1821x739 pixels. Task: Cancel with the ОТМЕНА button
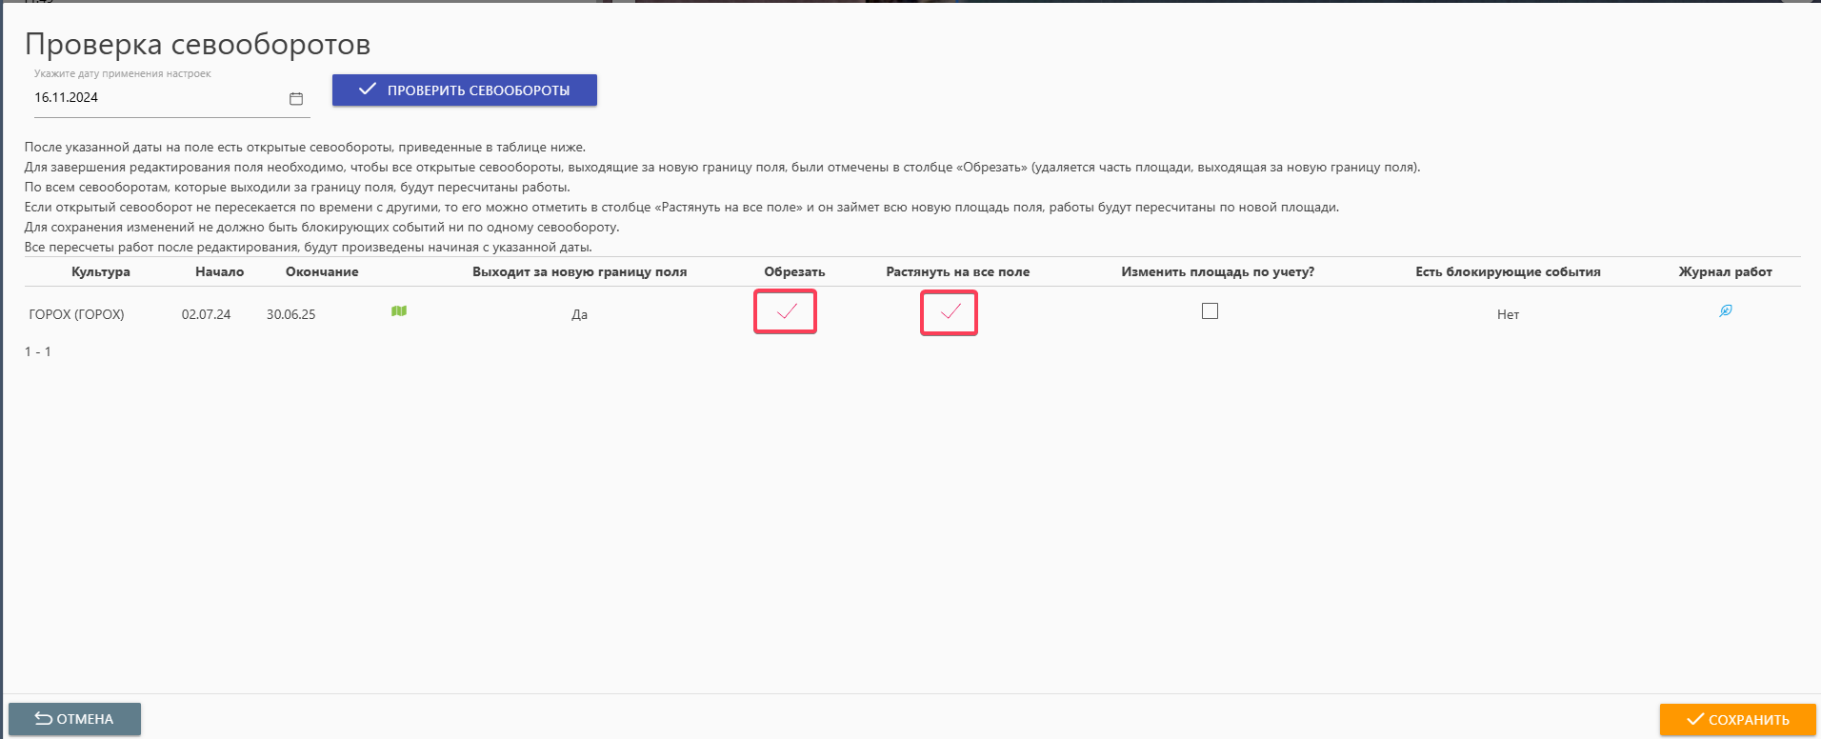(74, 719)
